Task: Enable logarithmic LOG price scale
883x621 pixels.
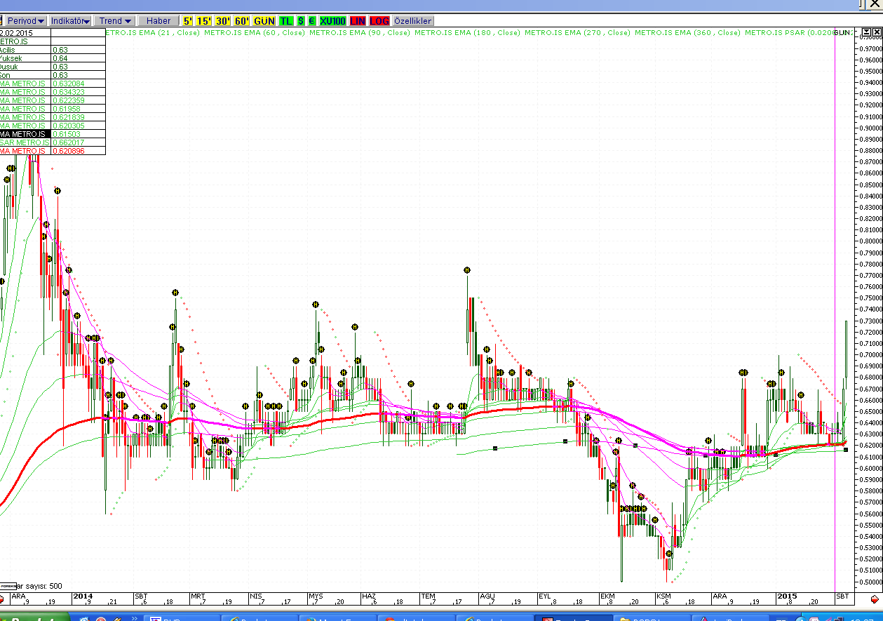Action: click(379, 21)
